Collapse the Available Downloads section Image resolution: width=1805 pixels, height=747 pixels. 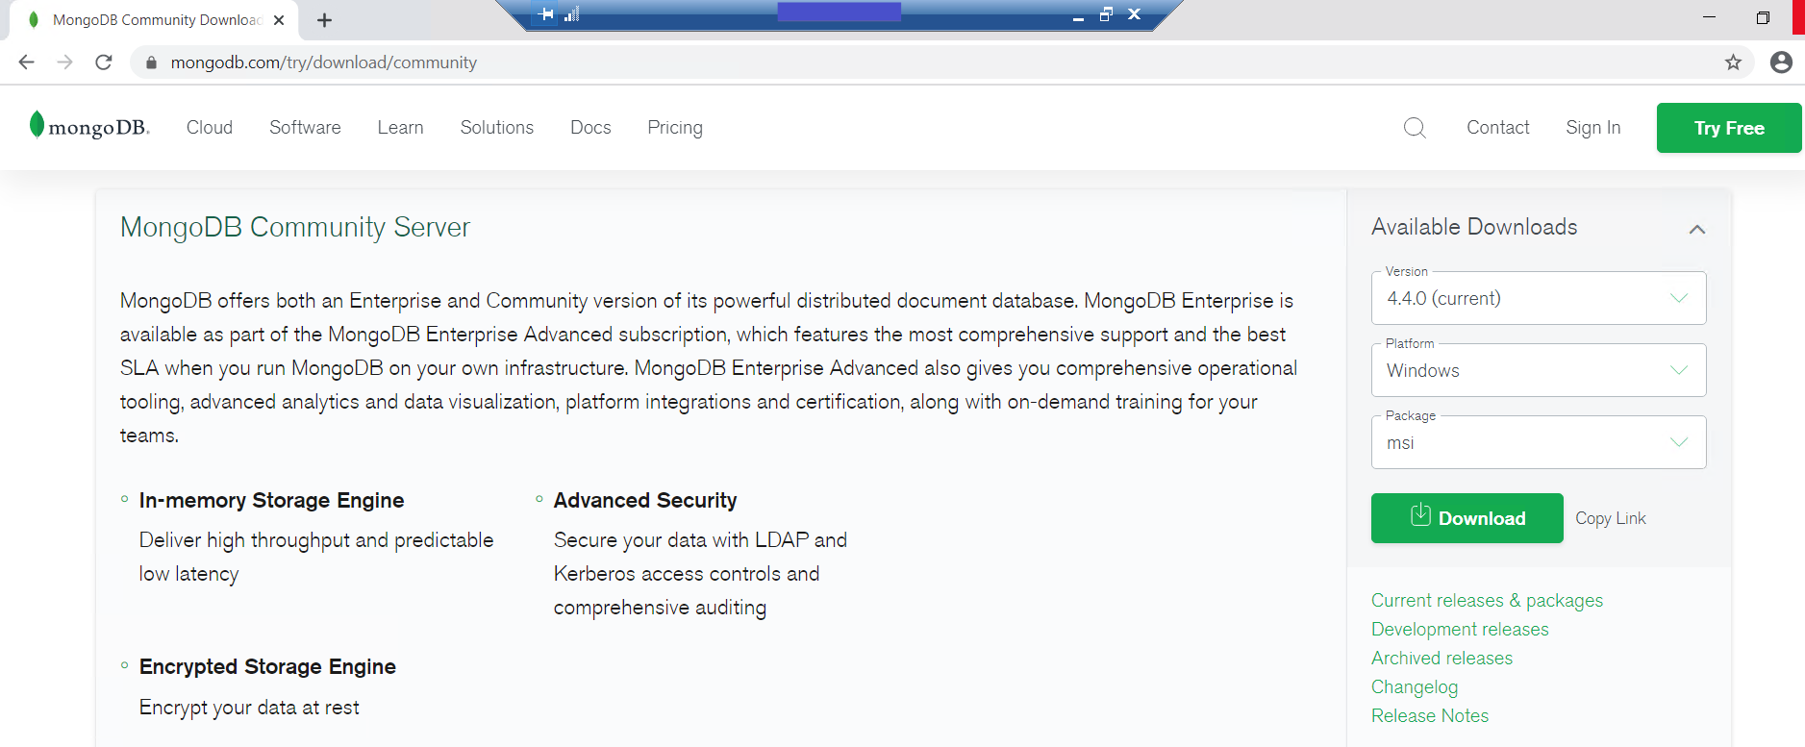(1697, 229)
